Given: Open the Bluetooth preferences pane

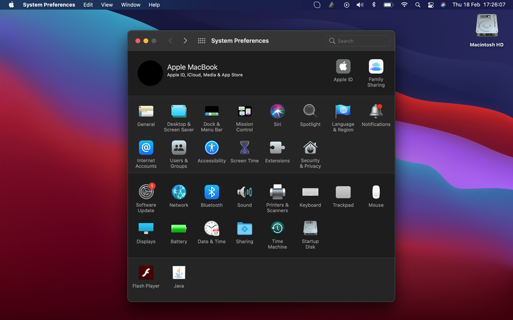Looking at the screenshot, I should pos(212,192).
